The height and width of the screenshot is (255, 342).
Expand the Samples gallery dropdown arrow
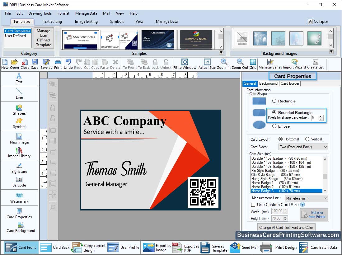pyautogui.click(x=221, y=53)
